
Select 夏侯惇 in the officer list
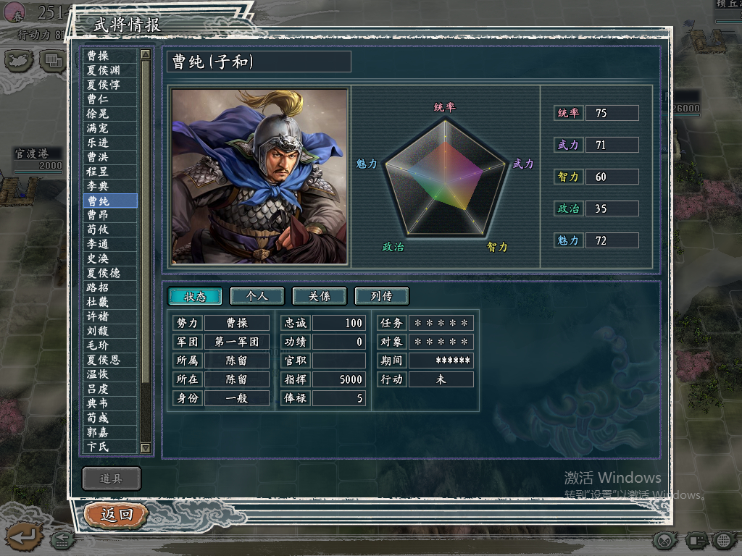point(110,85)
